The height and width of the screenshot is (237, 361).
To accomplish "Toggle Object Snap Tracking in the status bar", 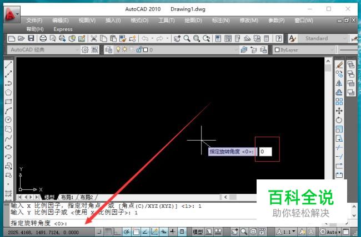I will [x=145, y=232].
